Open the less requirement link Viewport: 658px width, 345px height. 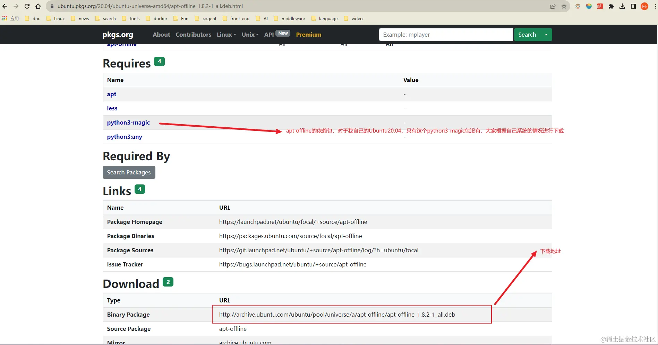(x=112, y=108)
